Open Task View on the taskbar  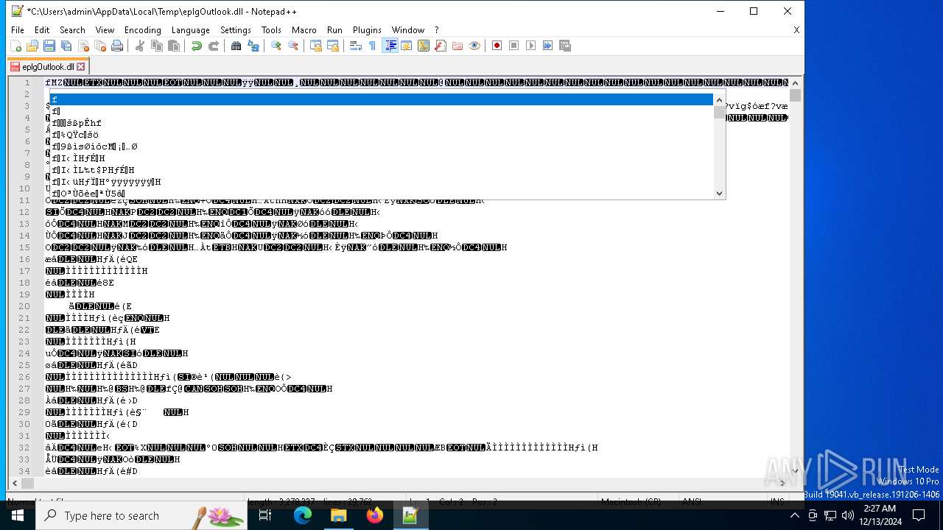pyautogui.click(x=265, y=515)
